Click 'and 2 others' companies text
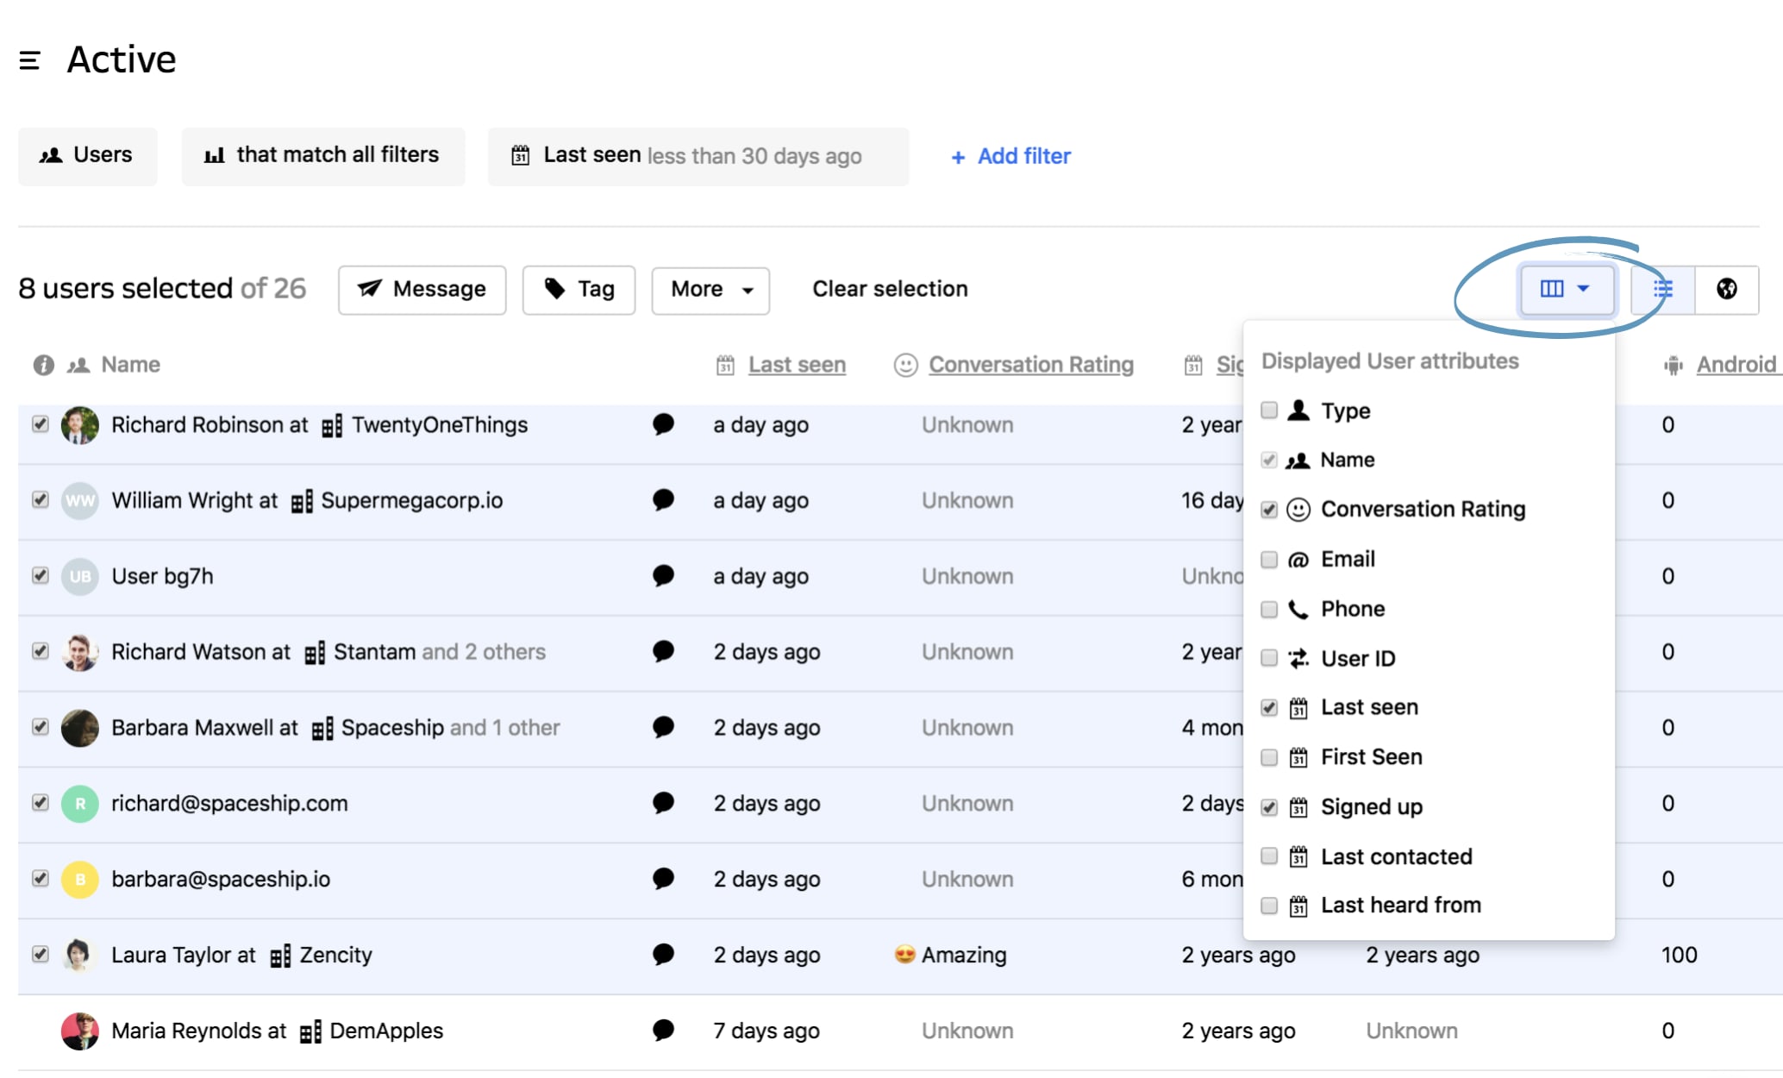Screen dimensions: 1783x1078 (x=484, y=652)
